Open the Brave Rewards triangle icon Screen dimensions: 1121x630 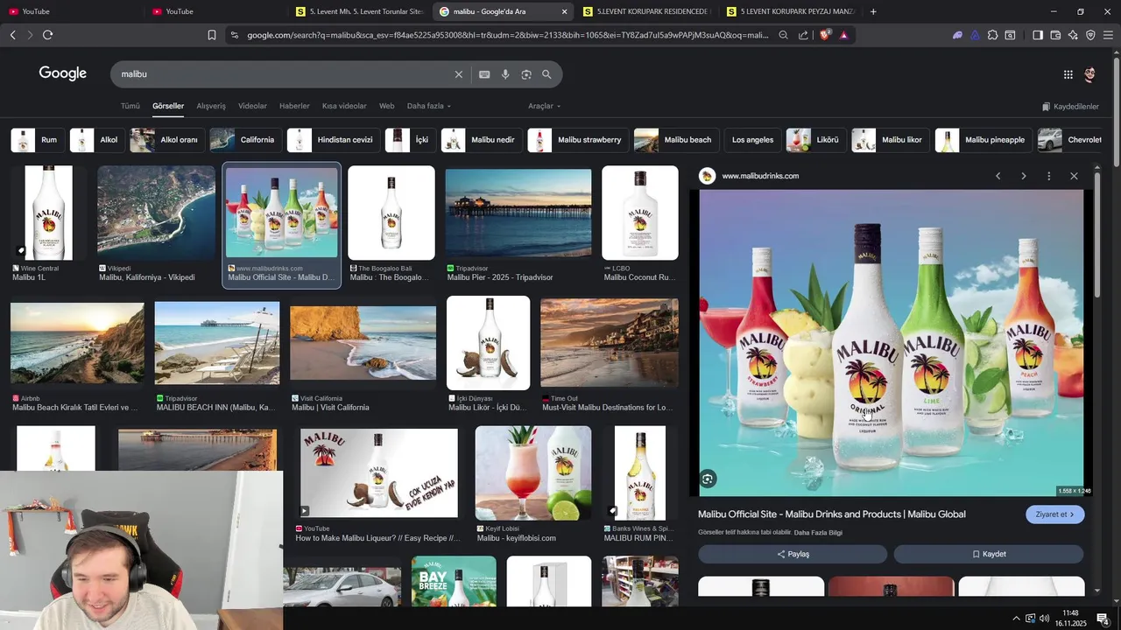tap(843, 35)
